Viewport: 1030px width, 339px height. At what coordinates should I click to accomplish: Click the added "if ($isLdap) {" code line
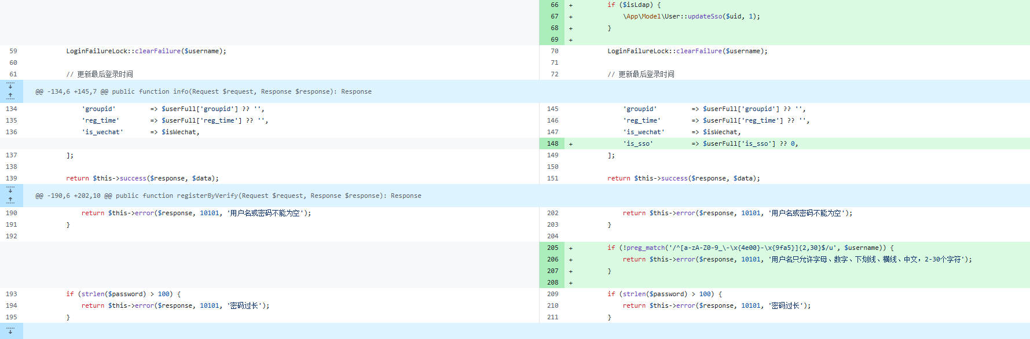[x=634, y=5]
